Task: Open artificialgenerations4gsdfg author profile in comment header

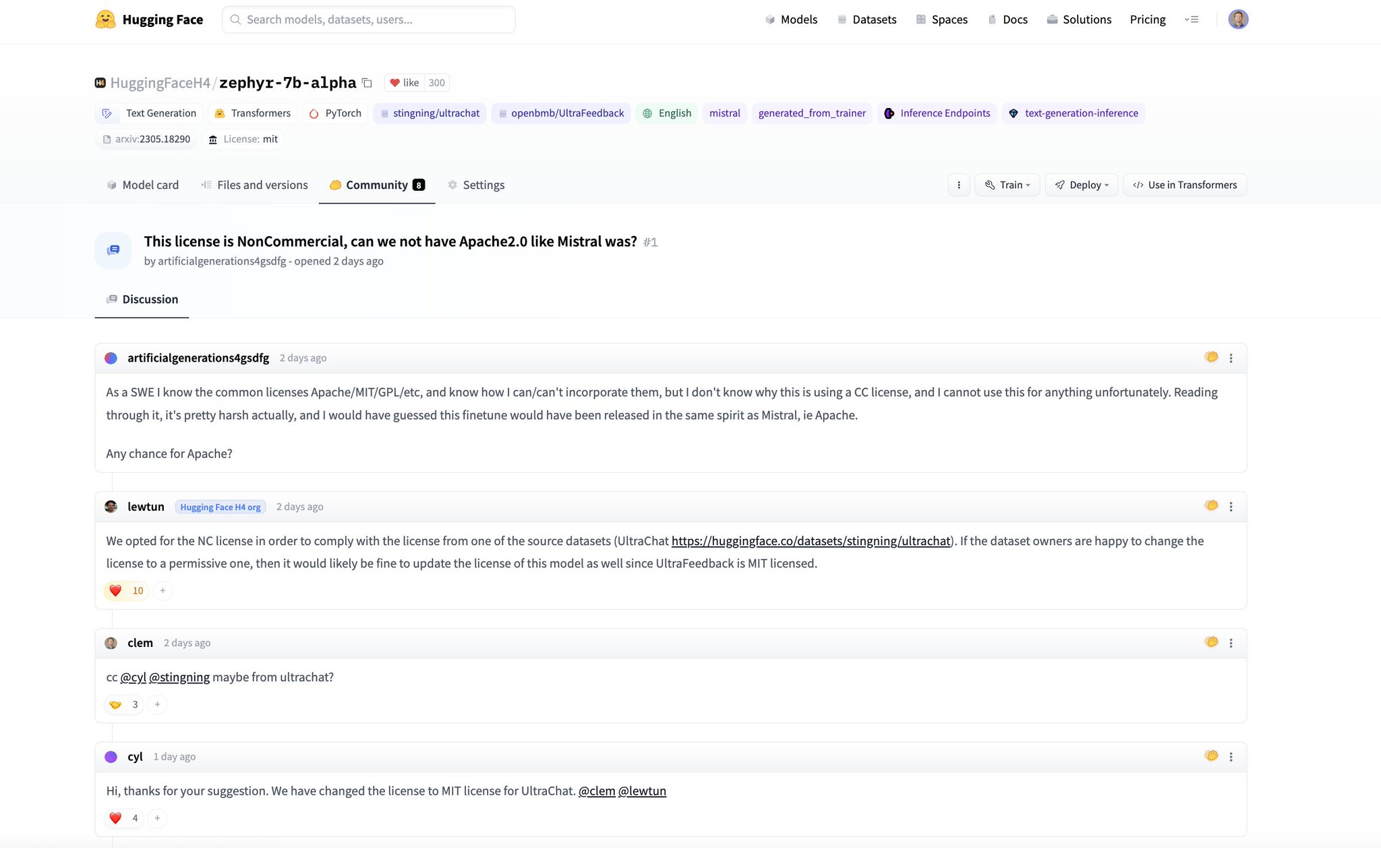Action: click(x=198, y=358)
